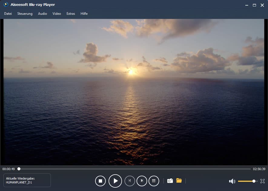The width and height of the screenshot is (268, 191).
Task: Skip to the previous chapter
Action: 130,181
